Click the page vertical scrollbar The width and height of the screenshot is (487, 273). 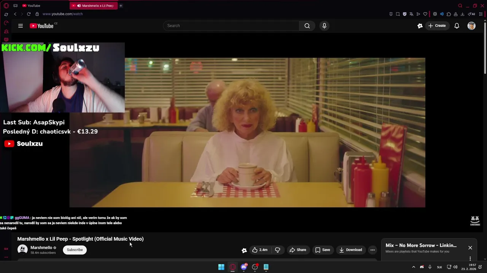(x=485, y=47)
